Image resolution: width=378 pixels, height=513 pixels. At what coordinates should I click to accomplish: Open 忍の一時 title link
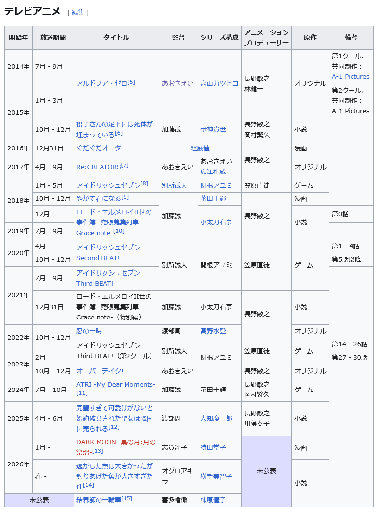89,331
